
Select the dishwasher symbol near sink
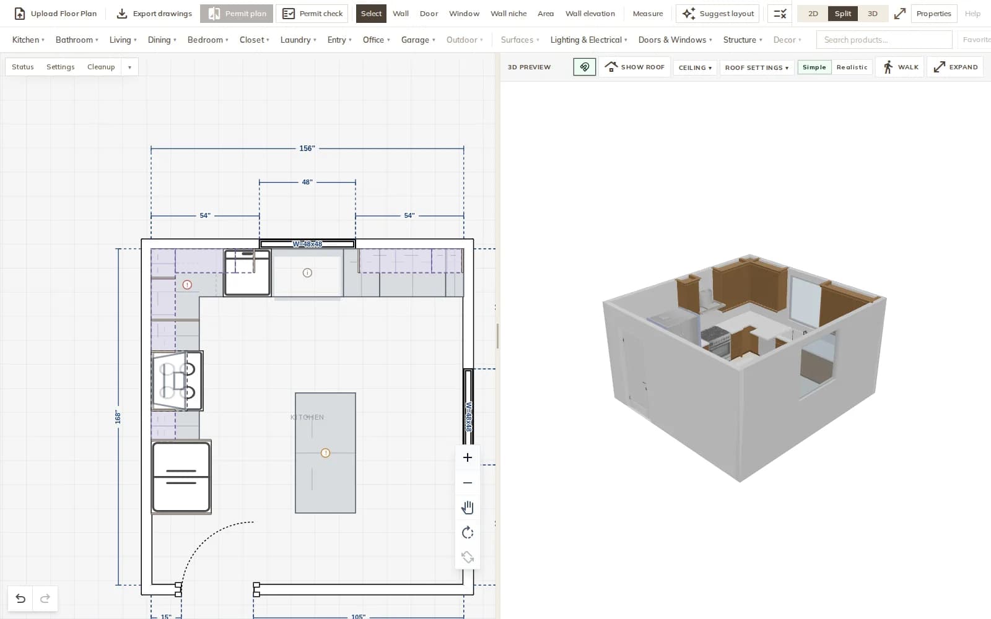(247, 273)
